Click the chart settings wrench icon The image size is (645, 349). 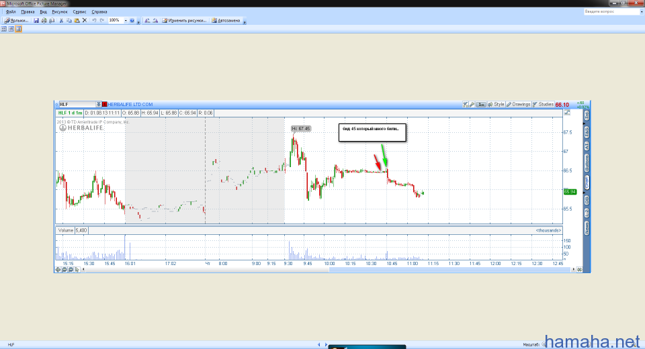point(472,105)
